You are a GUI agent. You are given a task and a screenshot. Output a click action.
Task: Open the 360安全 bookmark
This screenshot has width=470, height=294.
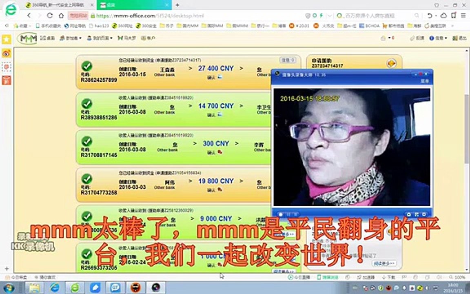[x=146, y=26]
